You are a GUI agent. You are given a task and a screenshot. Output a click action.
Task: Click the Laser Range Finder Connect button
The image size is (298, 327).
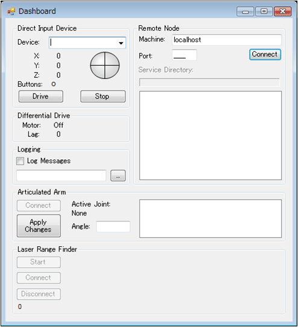39,278
